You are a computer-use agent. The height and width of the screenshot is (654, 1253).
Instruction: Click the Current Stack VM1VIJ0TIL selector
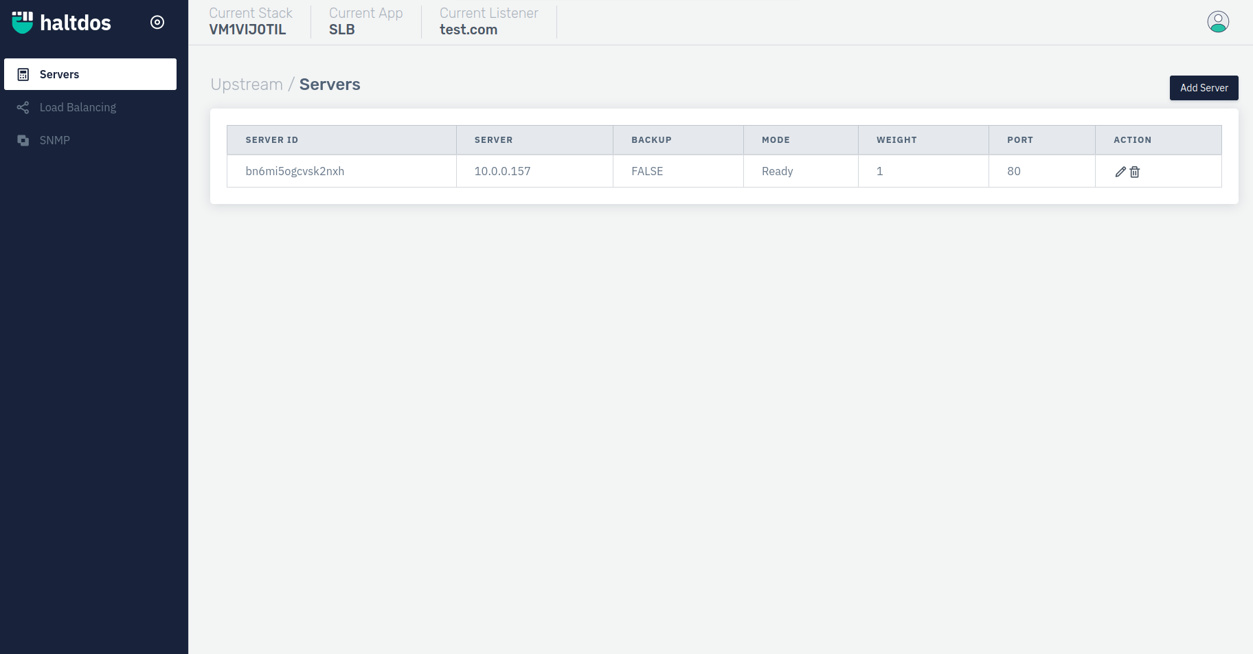pyautogui.click(x=251, y=21)
